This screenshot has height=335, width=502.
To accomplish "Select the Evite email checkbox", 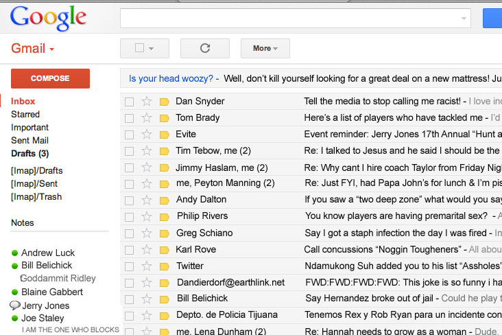I will click(130, 135).
